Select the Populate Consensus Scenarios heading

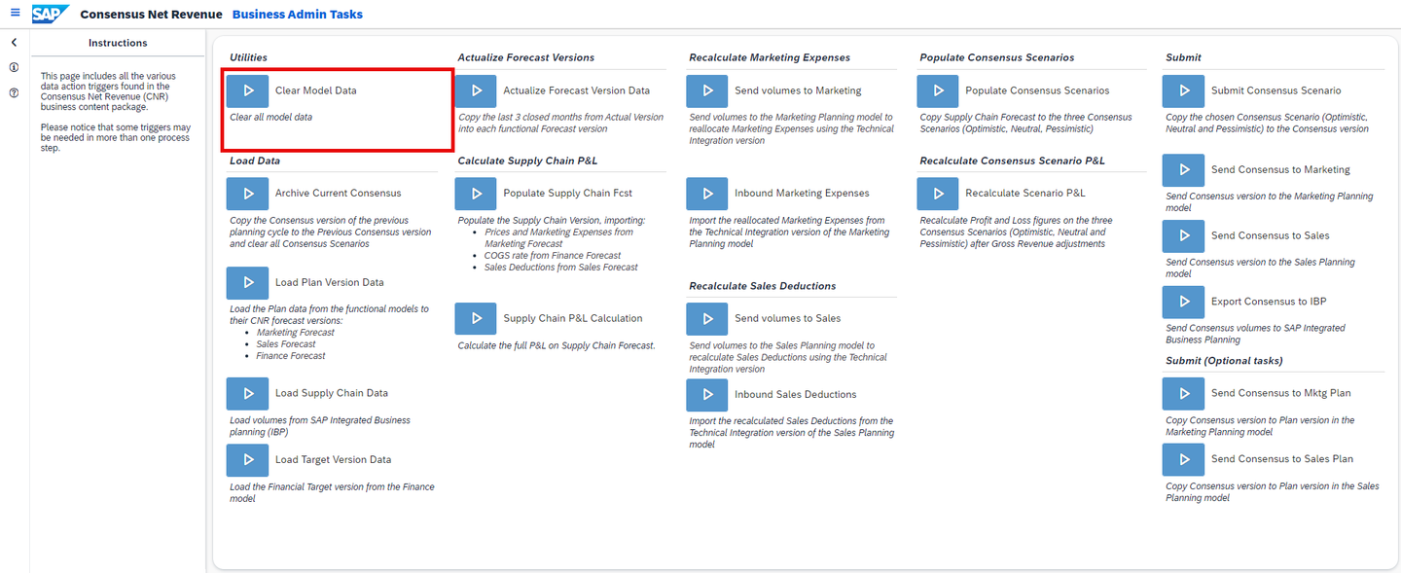pyautogui.click(x=997, y=57)
